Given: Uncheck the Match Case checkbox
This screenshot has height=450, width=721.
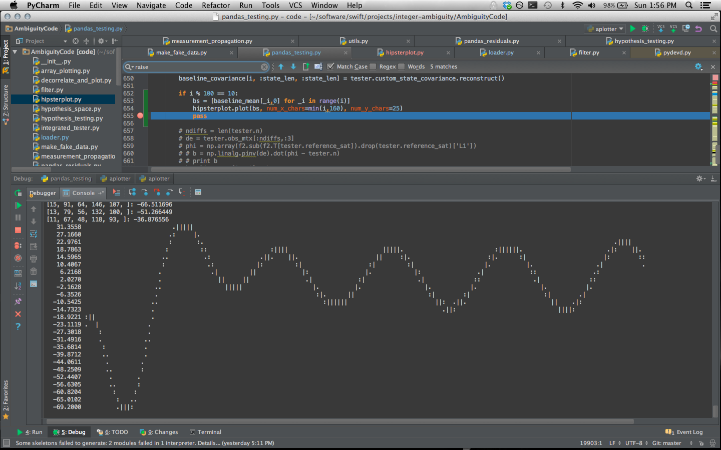Looking at the screenshot, I should [x=330, y=66].
